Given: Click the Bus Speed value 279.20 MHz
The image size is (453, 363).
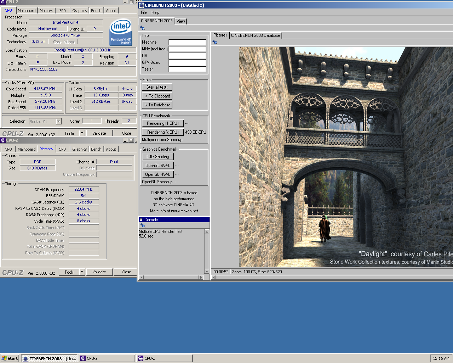Looking at the screenshot, I should (x=45, y=101).
